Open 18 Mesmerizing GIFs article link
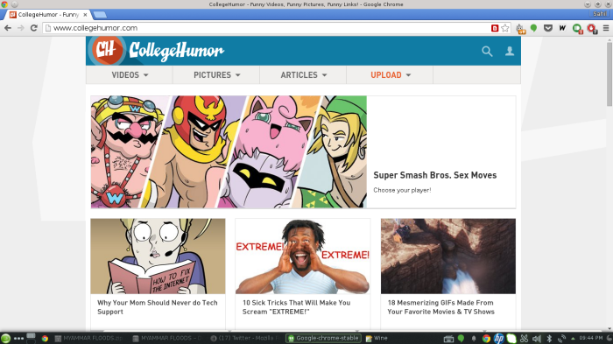The height and width of the screenshot is (344, 613). 441,307
